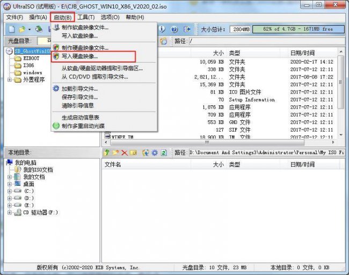349x275 pixels.
Task: Click the New file toolbar icon
Action: click(12, 29)
